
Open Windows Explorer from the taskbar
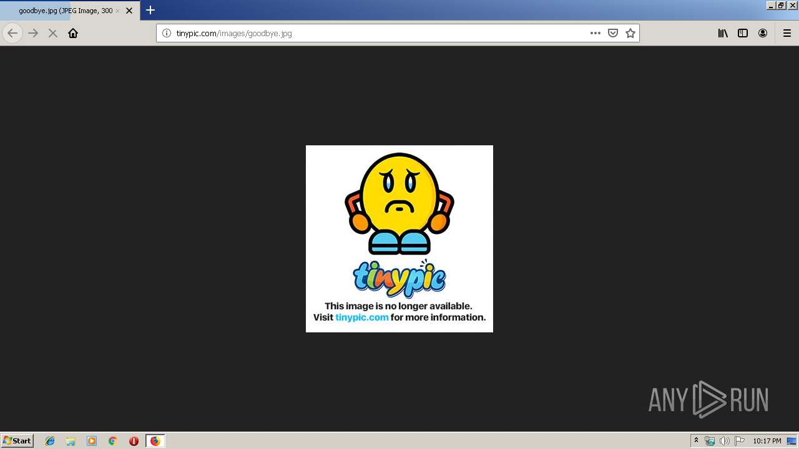click(71, 441)
